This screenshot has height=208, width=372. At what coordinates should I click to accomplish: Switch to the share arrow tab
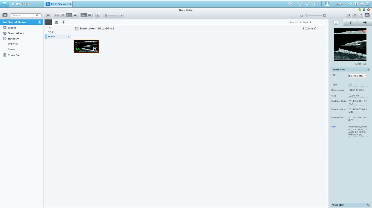tap(364, 22)
